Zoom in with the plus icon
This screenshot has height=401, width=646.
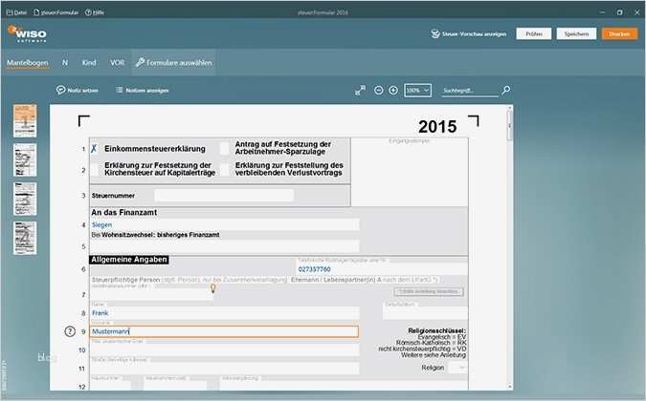(393, 91)
